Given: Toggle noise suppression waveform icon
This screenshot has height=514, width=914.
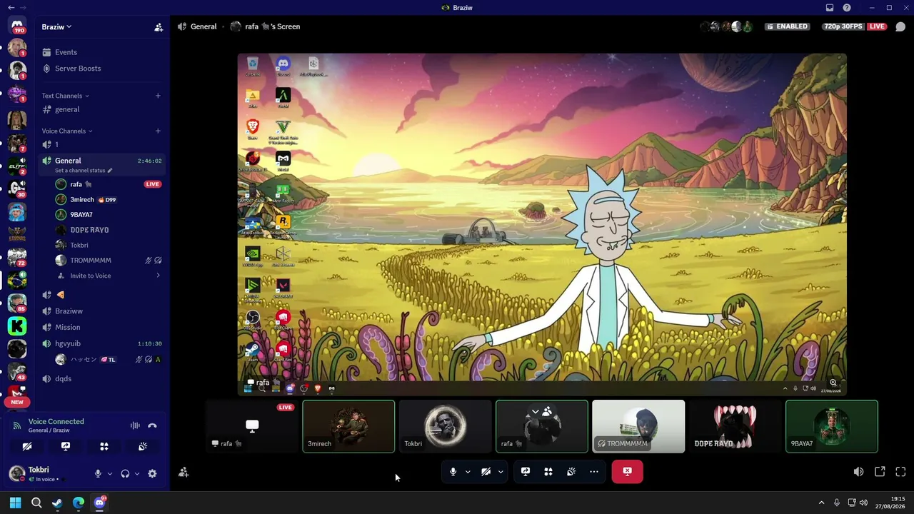Looking at the screenshot, I should (x=135, y=425).
